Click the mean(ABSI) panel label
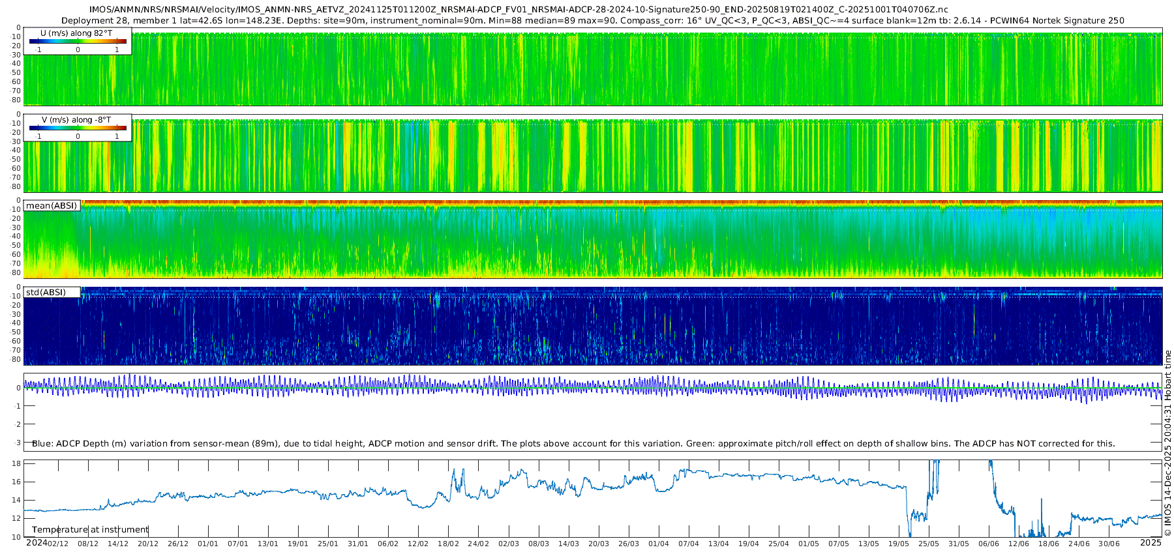The height and width of the screenshot is (554, 1174). (x=52, y=206)
